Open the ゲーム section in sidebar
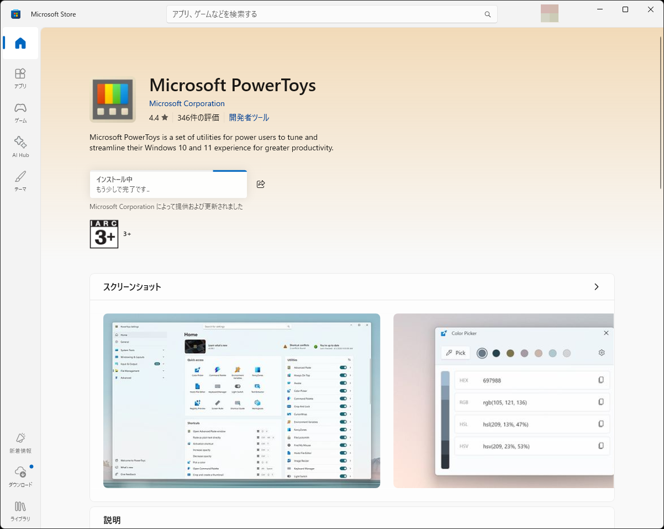The height and width of the screenshot is (529, 664). (x=20, y=112)
